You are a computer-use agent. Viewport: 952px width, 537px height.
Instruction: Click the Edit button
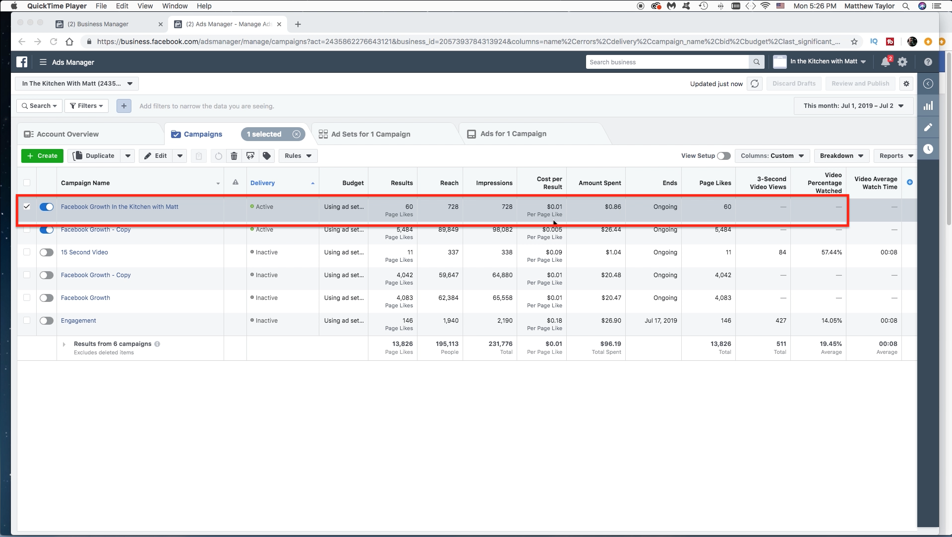click(x=156, y=156)
